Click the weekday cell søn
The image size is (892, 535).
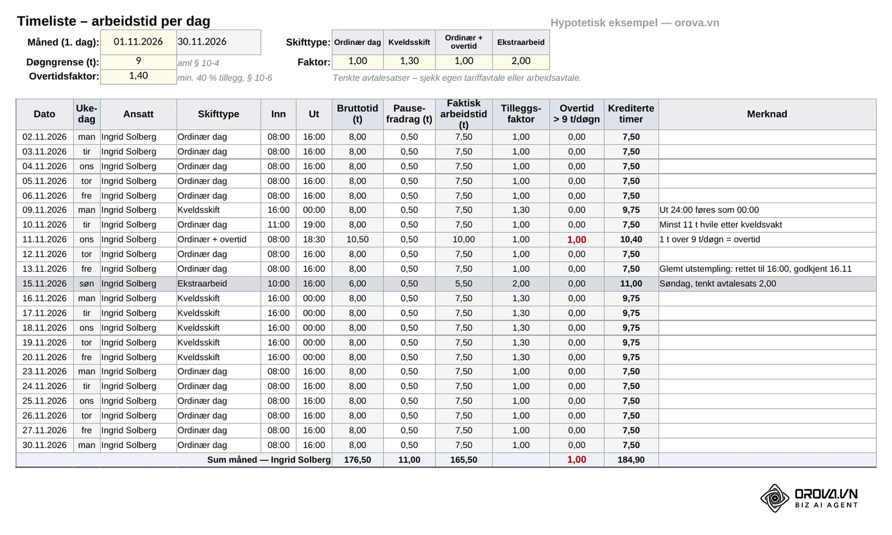tap(86, 284)
